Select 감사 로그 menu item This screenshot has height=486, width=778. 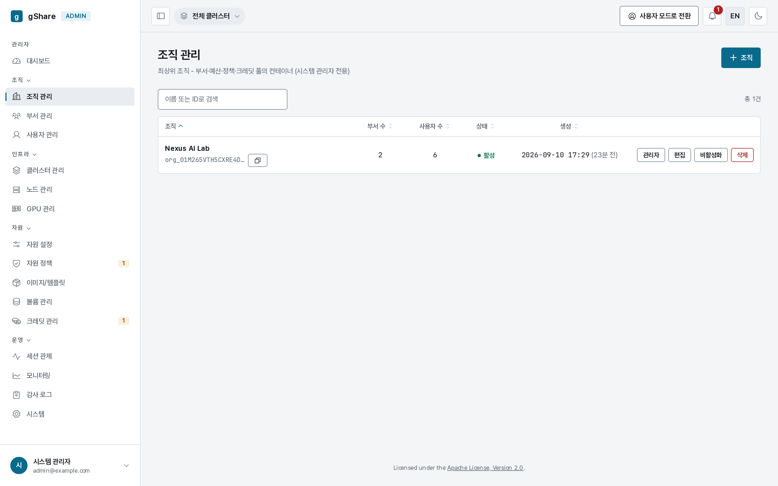click(70, 395)
